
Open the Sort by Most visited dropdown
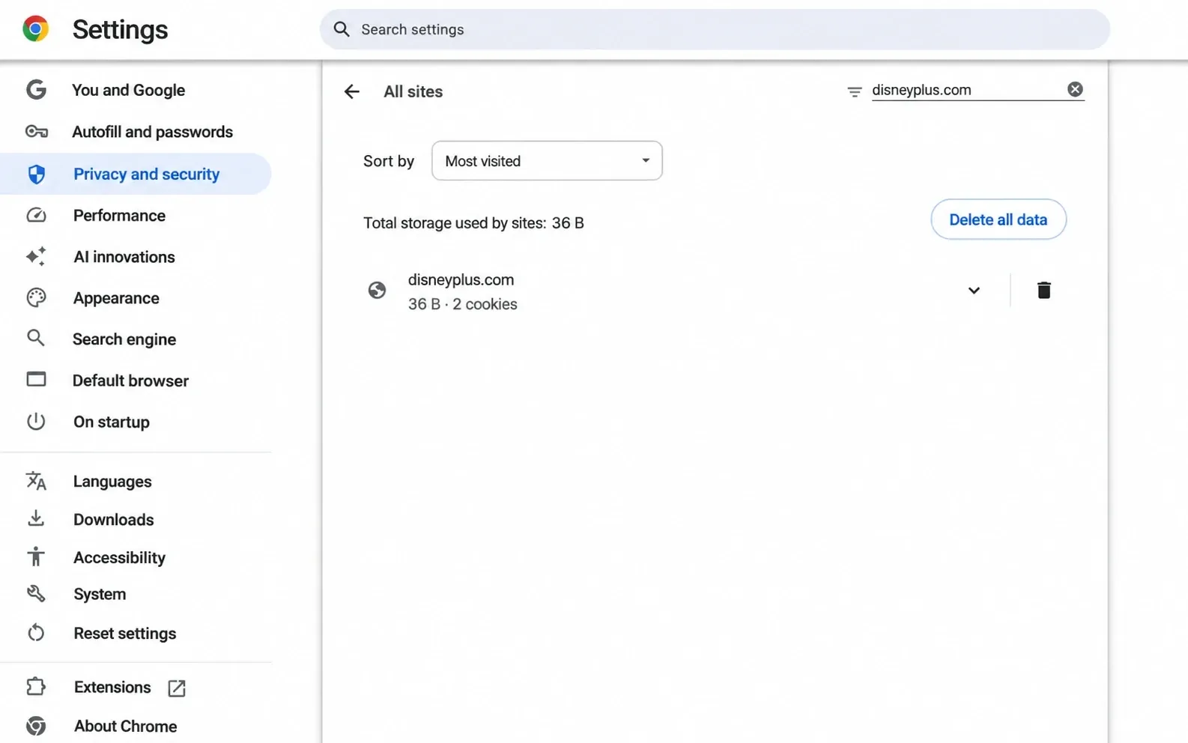(x=547, y=160)
